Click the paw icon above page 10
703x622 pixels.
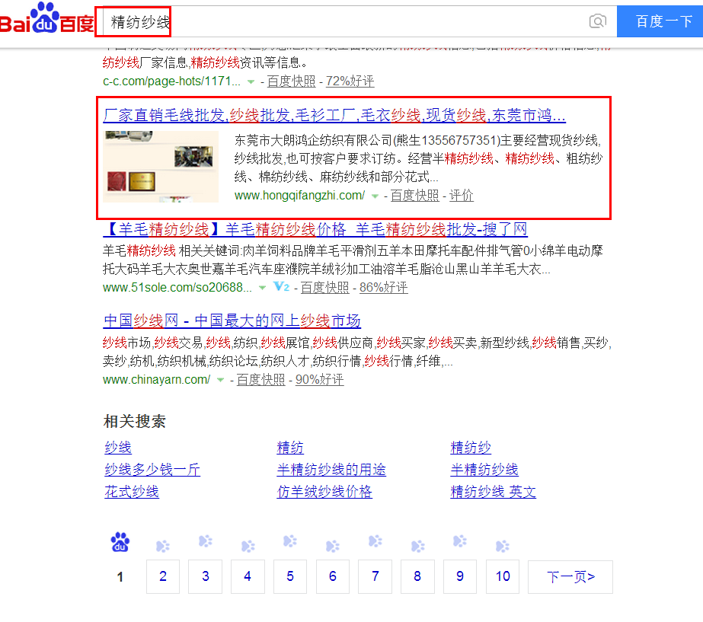click(x=503, y=546)
